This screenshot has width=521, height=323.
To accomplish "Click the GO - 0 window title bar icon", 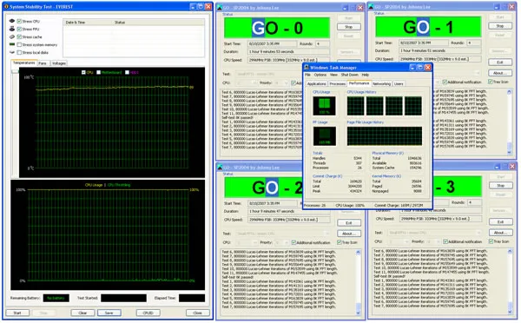I will pyautogui.click(x=220, y=8).
